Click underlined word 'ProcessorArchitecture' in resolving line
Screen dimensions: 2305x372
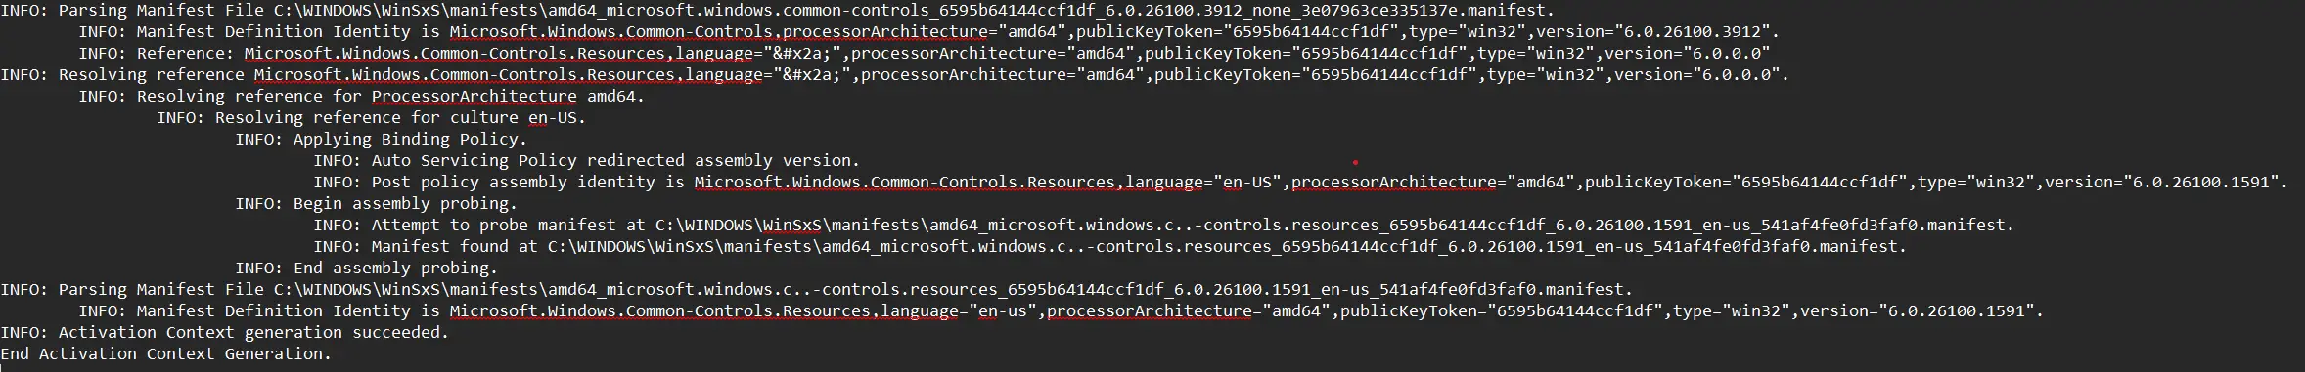474,96
